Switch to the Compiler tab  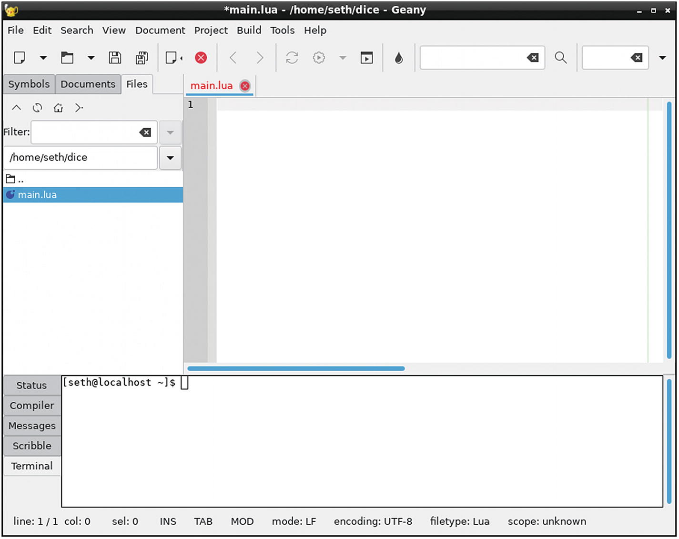pyautogui.click(x=32, y=406)
